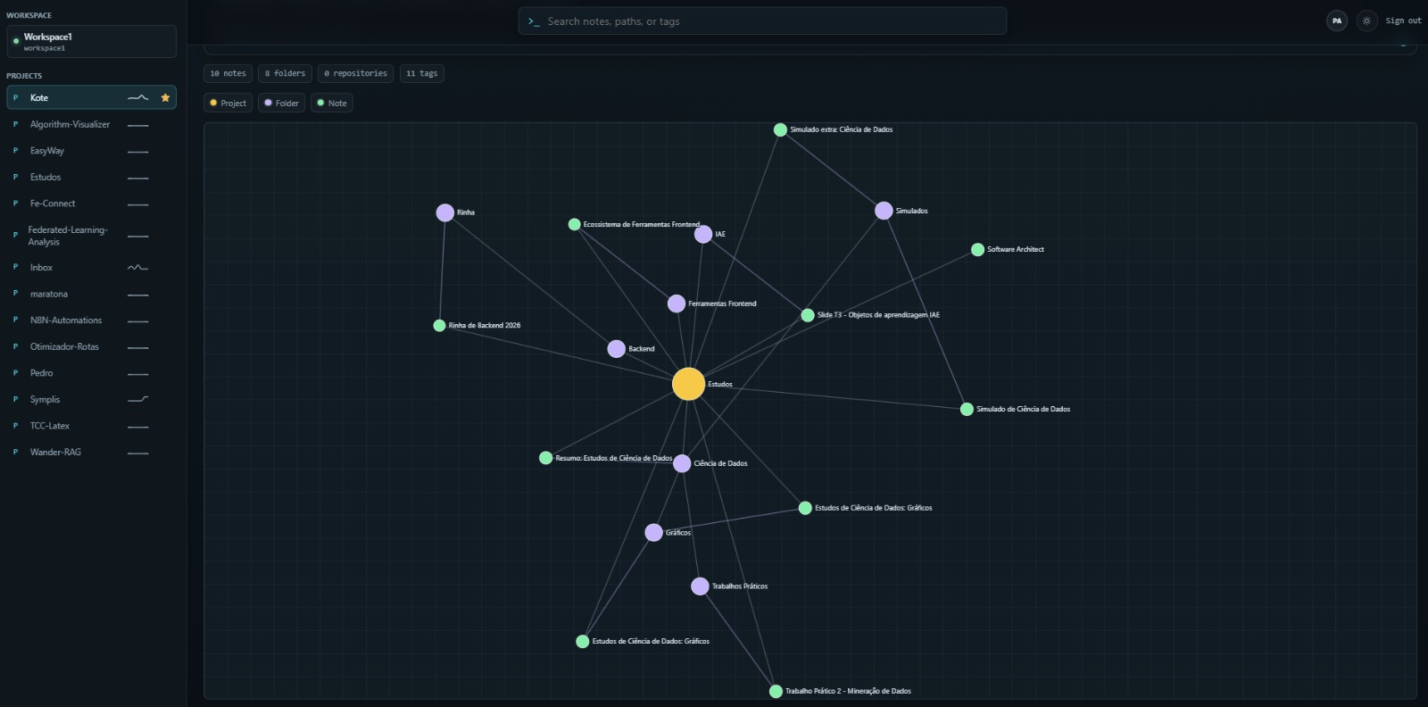Click the Rinha de Backend 2026 note node
This screenshot has width=1428, height=707.
(439, 326)
